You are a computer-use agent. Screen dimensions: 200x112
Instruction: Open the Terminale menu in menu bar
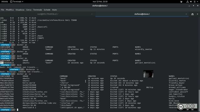(x=37, y=10)
